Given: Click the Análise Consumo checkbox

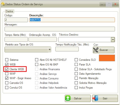Looking at the screenshot, I should coord(37,78).
